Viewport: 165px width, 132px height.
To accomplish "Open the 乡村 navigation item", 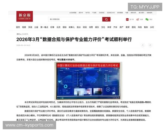I will 152,27.
